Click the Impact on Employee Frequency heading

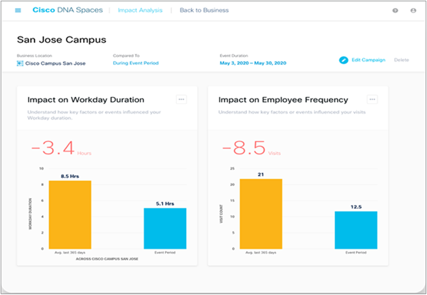pyautogui.click(x=283, y=100)
